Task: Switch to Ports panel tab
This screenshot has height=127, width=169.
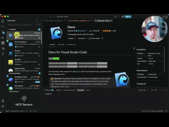Action: pyautogui.click(x=88, y=90)
